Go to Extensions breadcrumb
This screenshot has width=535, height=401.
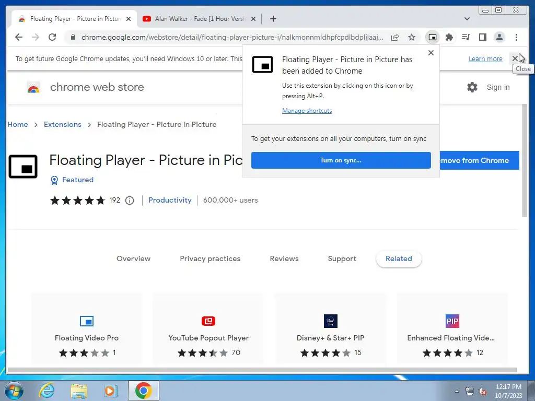[x=63, y=124]
